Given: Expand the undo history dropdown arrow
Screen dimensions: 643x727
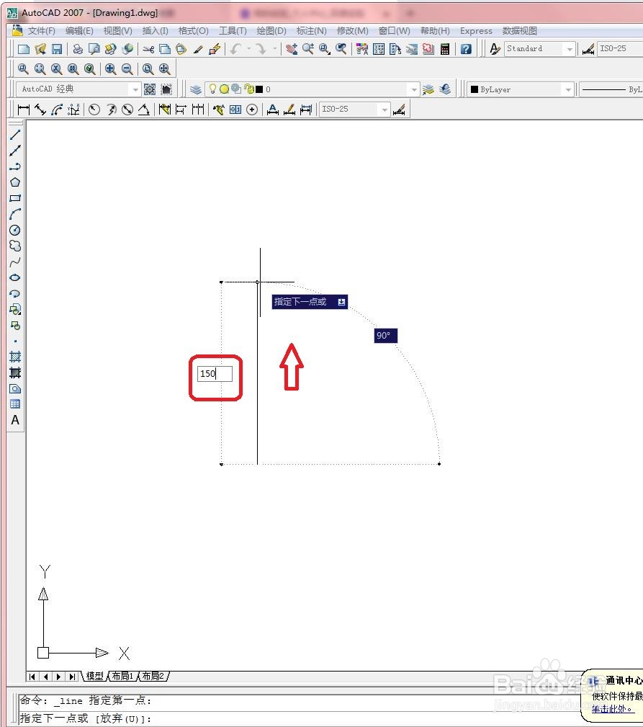Looking at the screenshot, I should [x=248, y=49].
